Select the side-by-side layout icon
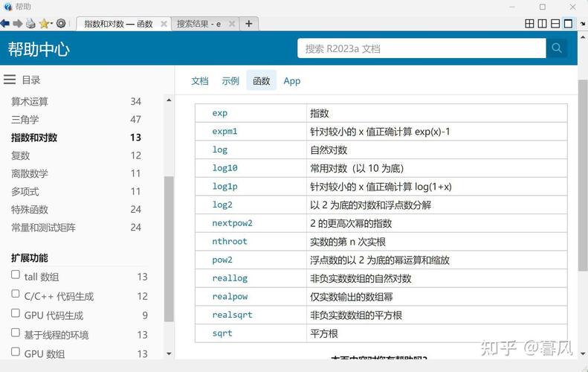588x372 pixels. click(542, 24)
